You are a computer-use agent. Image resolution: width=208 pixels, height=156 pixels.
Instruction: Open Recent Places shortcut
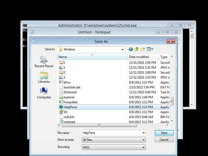pos(44,62)
